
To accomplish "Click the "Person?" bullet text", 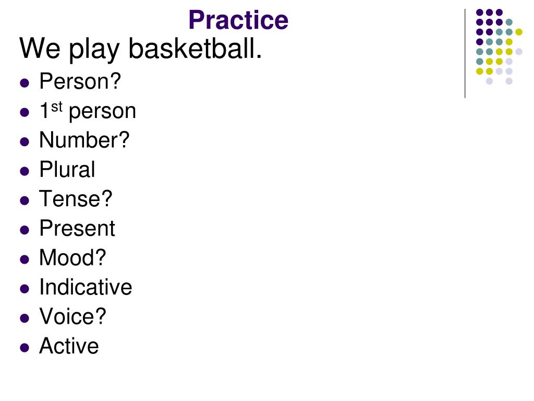I will coord(80,81).
